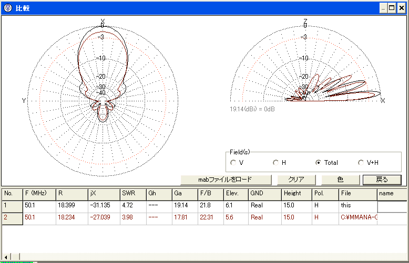Open the 色 color button
This screenshot has height=263, width=409.
click(x=341, y=180)
